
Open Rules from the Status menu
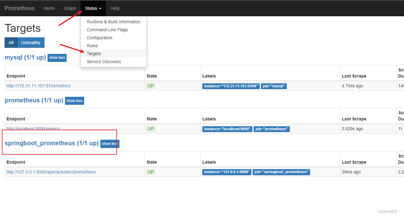click(x=114, y=46)
